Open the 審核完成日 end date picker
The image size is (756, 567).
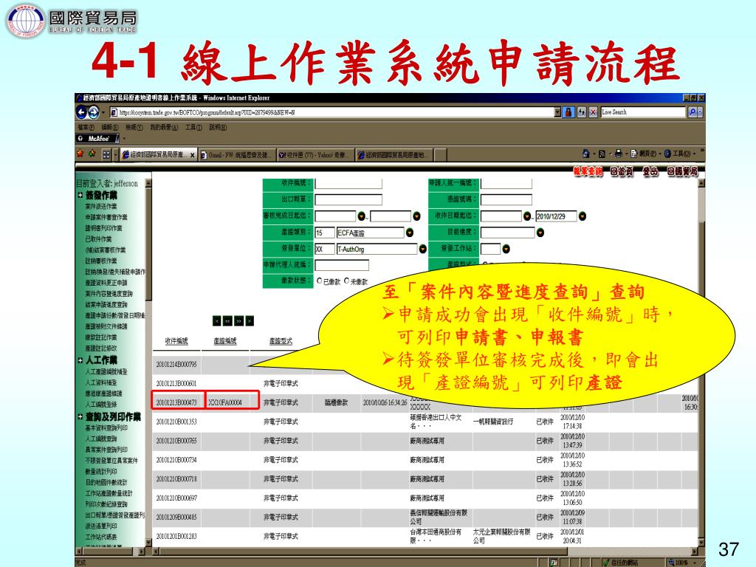point(416,216)
